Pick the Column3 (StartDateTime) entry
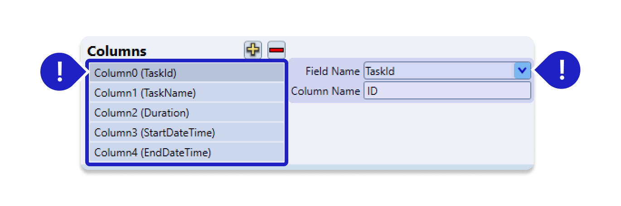The width and height of the screenshot is (621, 206). (186, 133)
